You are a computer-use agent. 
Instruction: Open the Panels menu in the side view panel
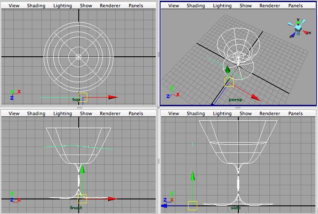pyautogui.click(x=295, y=113)
